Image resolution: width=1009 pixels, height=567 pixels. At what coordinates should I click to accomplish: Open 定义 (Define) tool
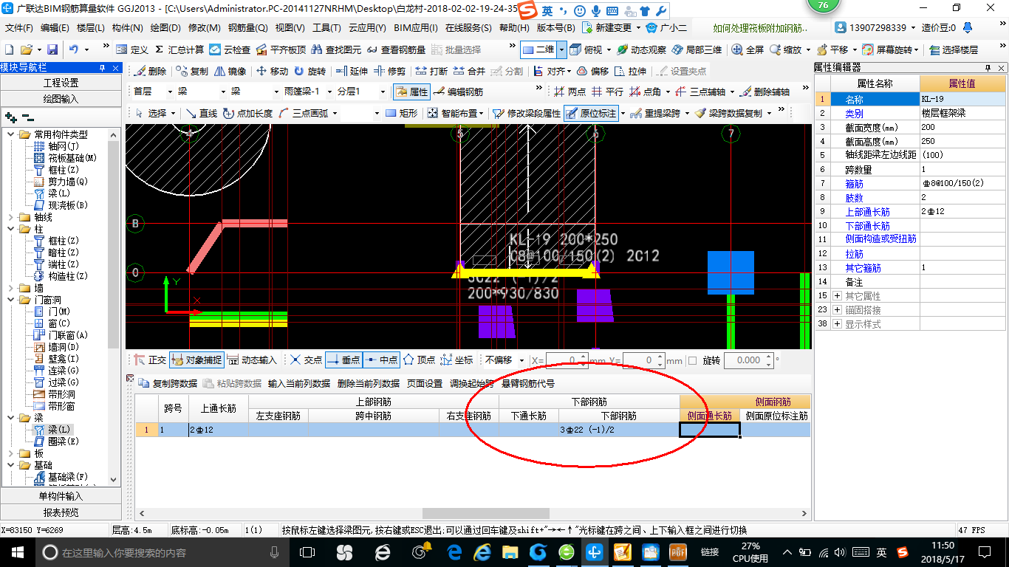pos(132,49)
